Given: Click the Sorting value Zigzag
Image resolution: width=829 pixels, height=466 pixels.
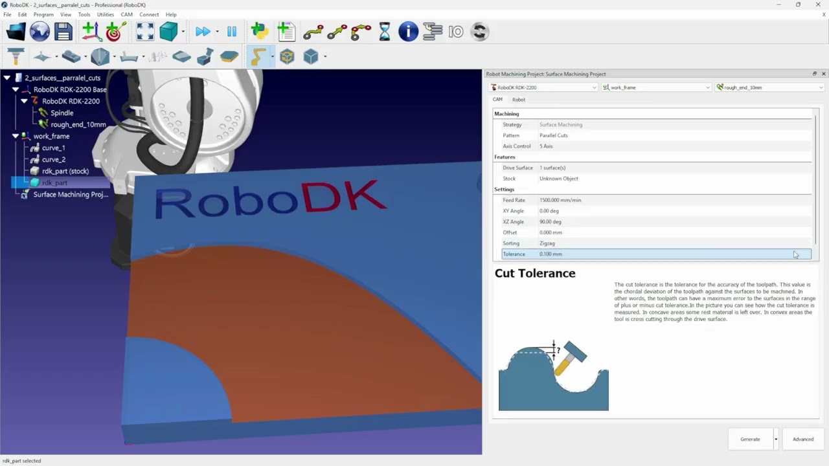Looking at the screenshot, I should [547, 243].
